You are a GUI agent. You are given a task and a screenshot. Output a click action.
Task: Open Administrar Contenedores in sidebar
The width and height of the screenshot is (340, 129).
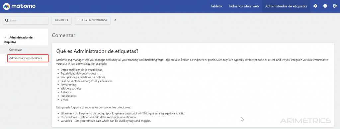(x=26, y=58)
